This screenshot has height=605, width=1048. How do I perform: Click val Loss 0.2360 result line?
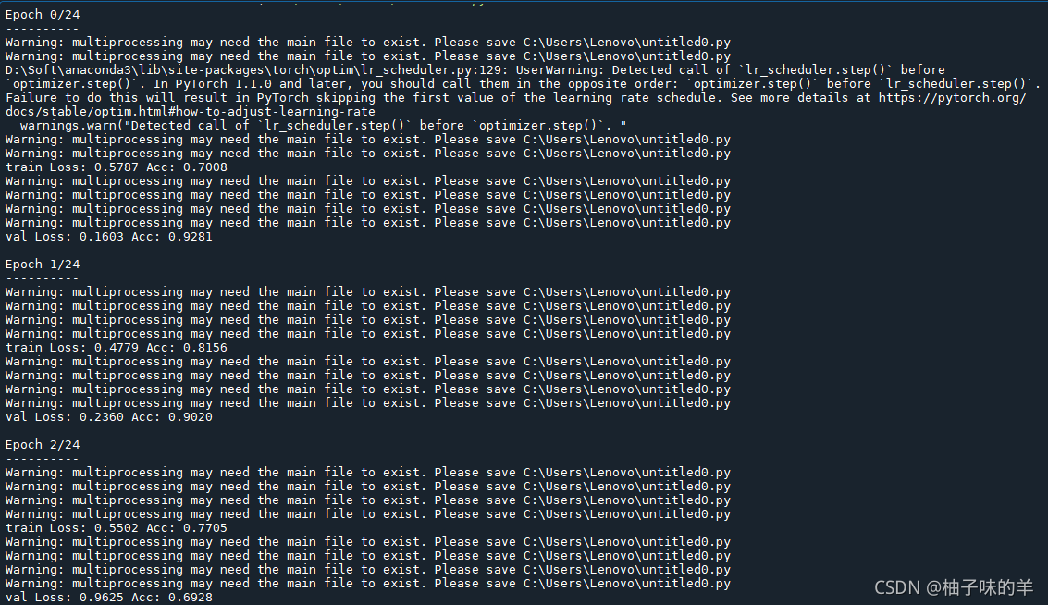coord(108,417)
